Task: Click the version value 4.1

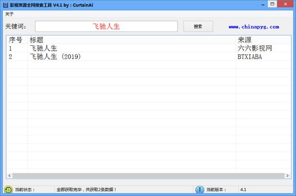Action: pyautogui.click(x=243, y=190)
